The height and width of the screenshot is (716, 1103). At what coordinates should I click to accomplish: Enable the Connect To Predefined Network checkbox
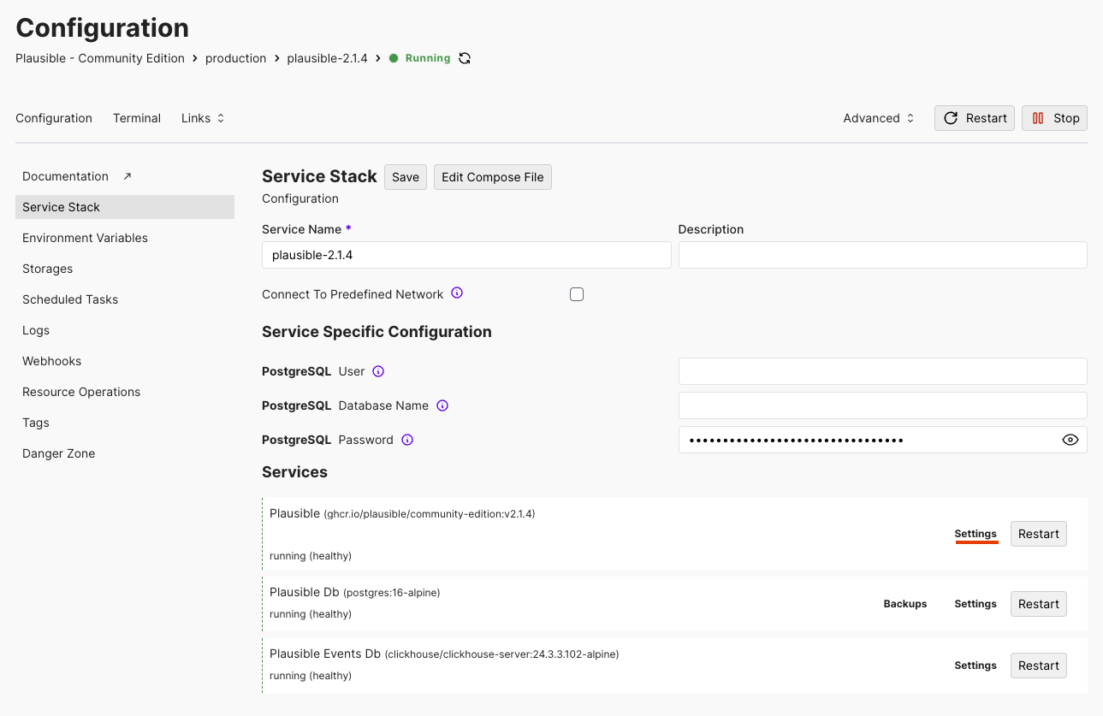coord(577,294)
